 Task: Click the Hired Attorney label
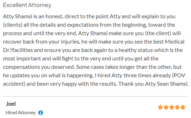coord(21,113)
